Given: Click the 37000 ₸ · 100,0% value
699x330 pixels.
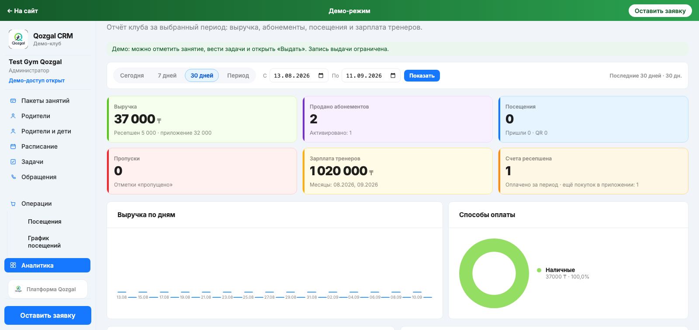Looking at the screenshot, I should pyautogui.click(x=567, y=277).
